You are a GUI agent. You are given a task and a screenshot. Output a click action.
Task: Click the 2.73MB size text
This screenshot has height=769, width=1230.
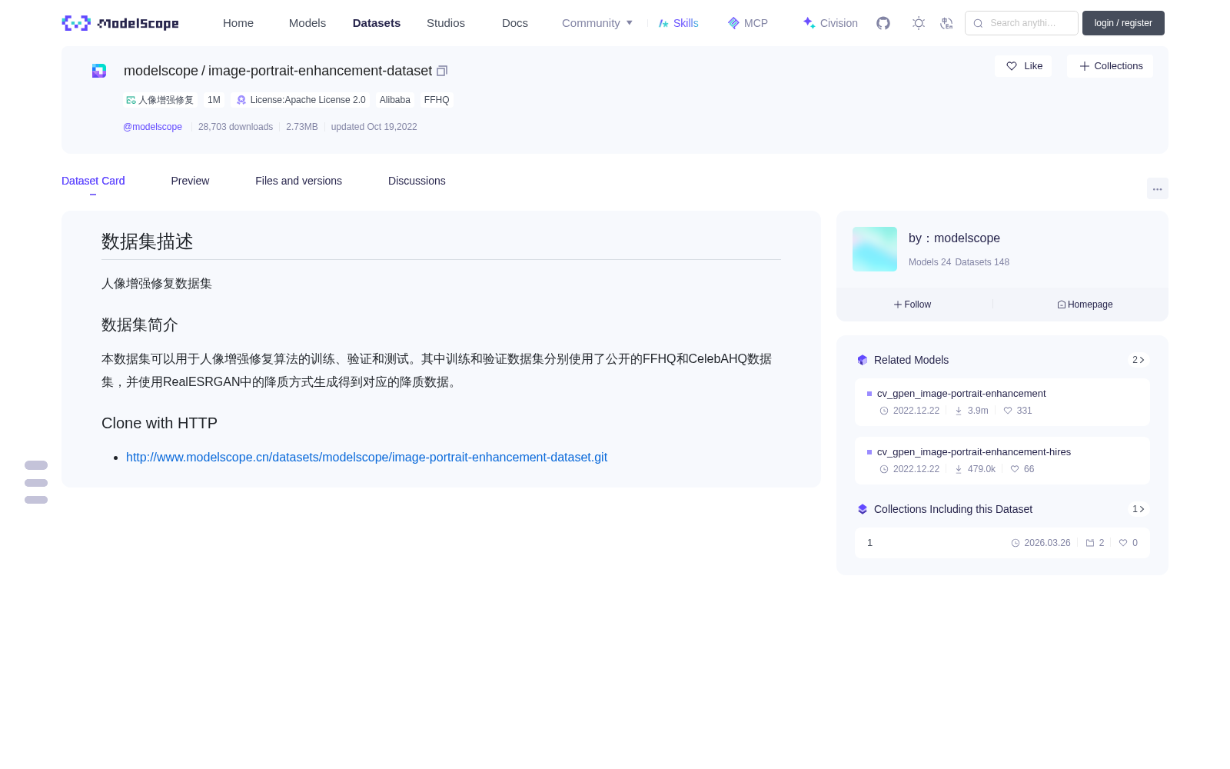coord(302,127)
